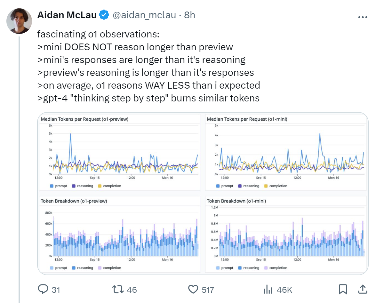Open the o1-mini Token Breakdown chart
This screenshot has height=303, width=376.
tap(286, 234)
